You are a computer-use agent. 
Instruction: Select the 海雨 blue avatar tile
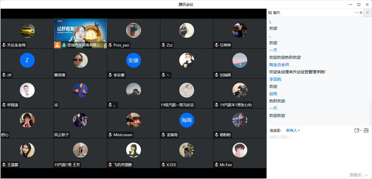[x=187, y=120]
